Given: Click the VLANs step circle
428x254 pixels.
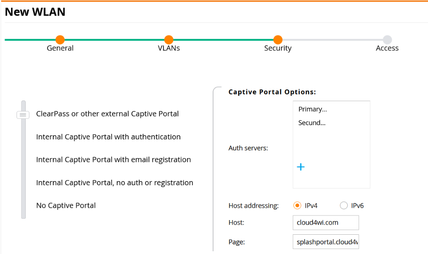Looking at the screenshot, I should tap(169, 40).
